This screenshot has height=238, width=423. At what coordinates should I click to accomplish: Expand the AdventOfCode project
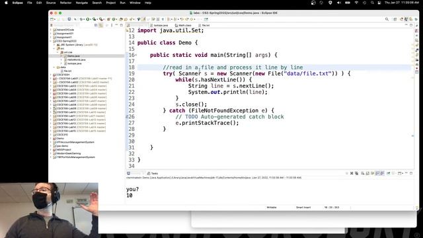51,30
